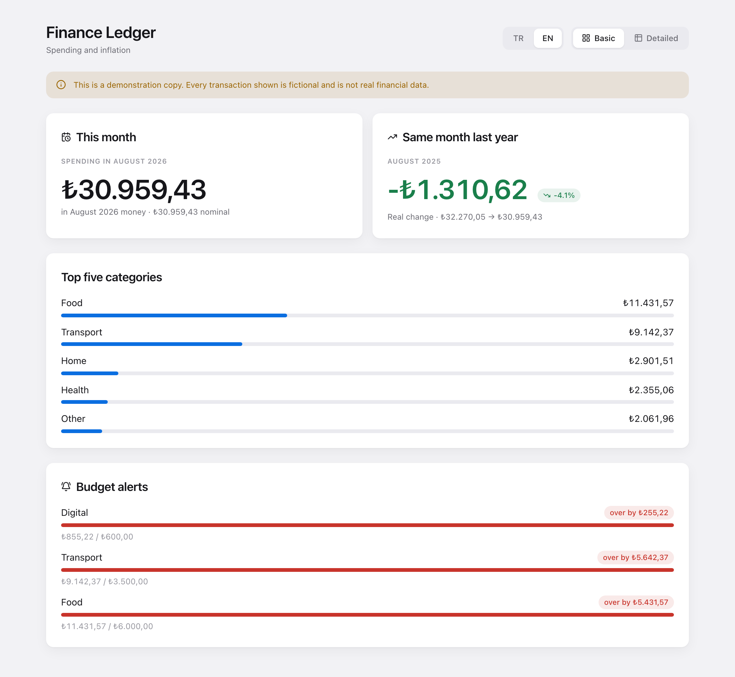Click the ₺11.431,57 Food amount in categories

coord(648,303)
